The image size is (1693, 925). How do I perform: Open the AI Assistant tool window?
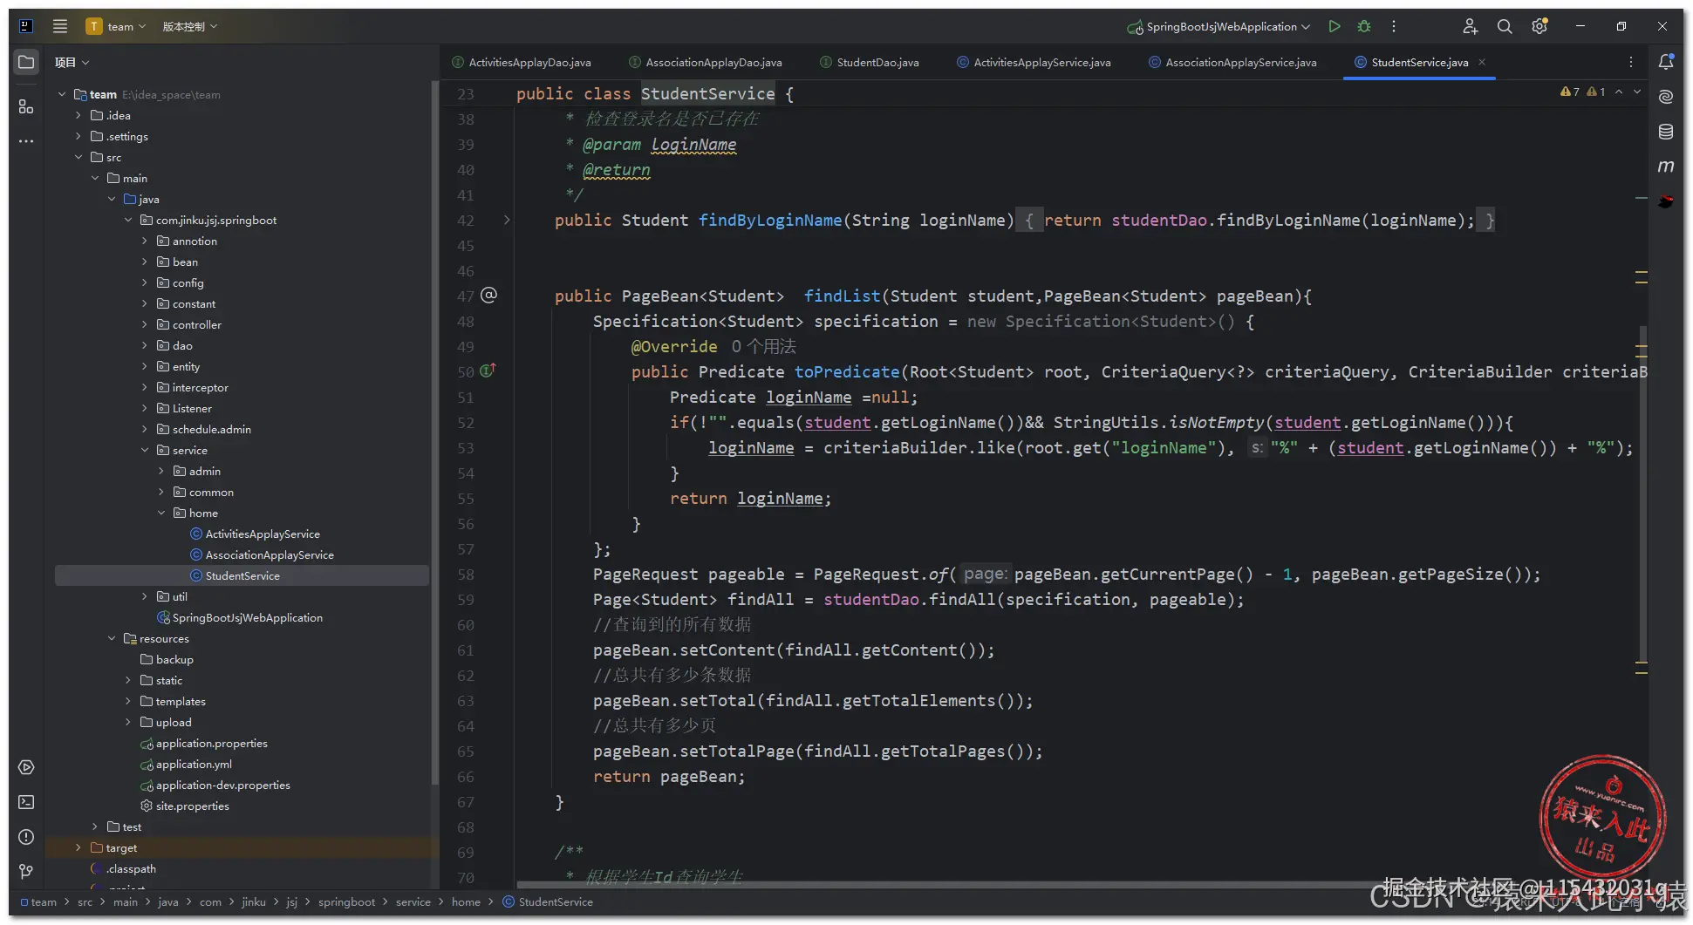[x=1666, y=97]
